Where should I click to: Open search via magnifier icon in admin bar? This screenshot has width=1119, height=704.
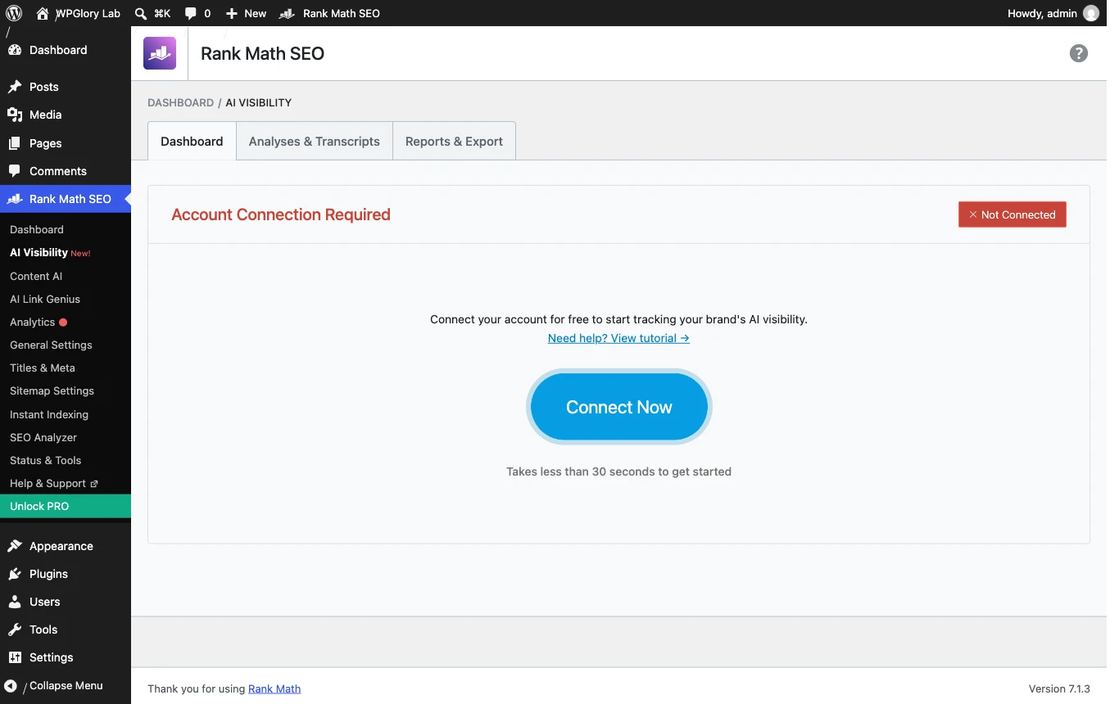(141, 13)
